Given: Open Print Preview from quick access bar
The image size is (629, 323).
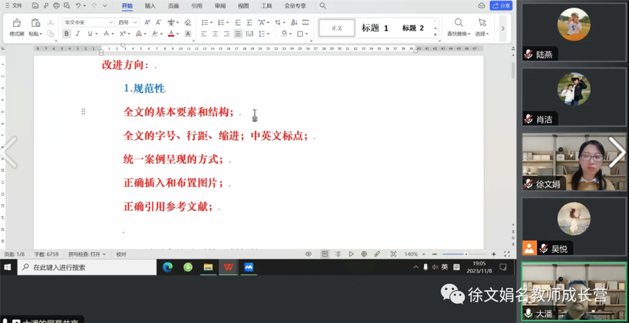Looking at the screenshot, I should 66,6.
